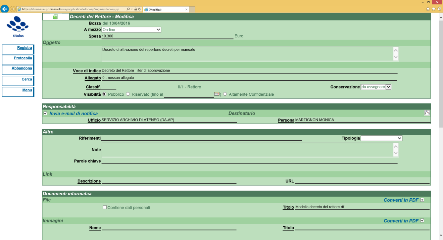Viewport: 443px width, 240px height.
Task: Click the Titolo label in File section
Action: click(x=288, y=207)
